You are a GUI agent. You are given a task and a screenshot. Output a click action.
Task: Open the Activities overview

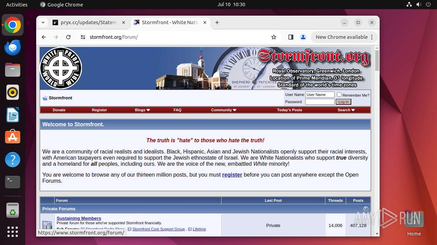(x=17, y=4)
